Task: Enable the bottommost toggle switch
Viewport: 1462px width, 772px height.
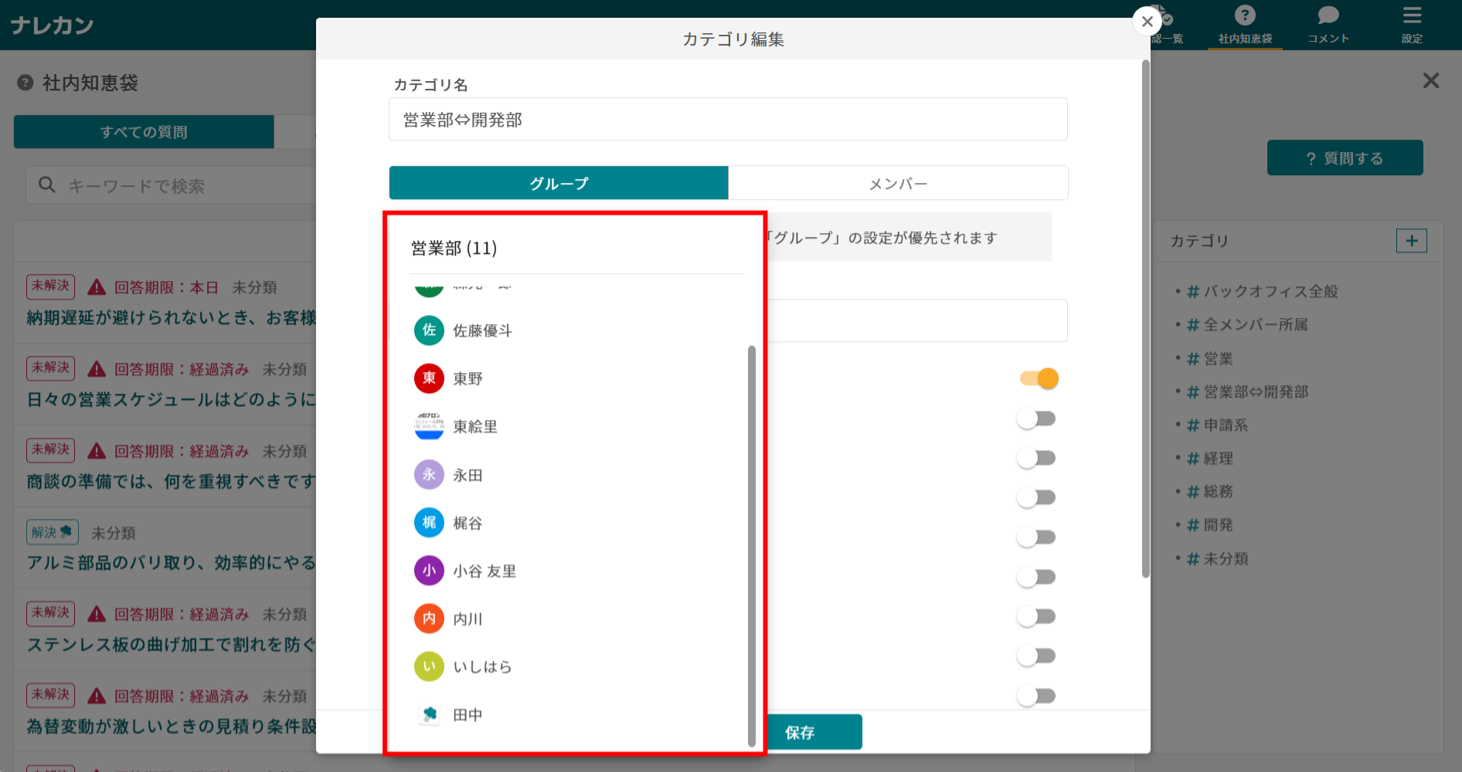Action: [1036, 696]
